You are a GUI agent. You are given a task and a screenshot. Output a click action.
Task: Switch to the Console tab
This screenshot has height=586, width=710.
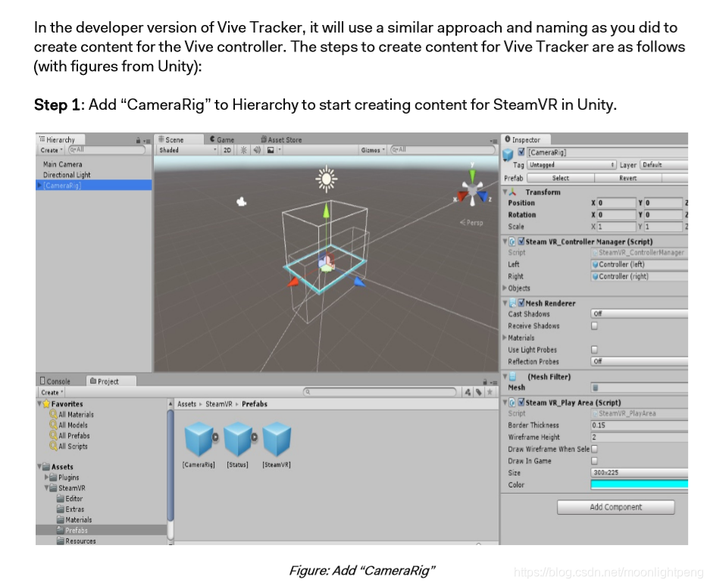[x=55, y=382]
